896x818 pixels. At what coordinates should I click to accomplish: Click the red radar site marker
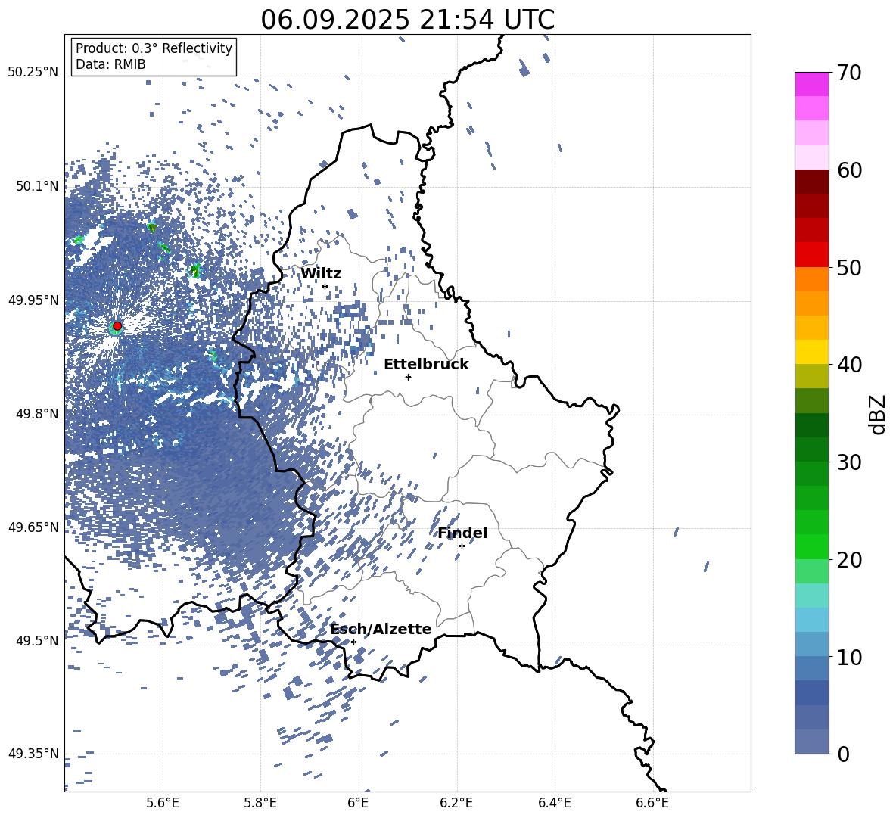pos(117,325)
